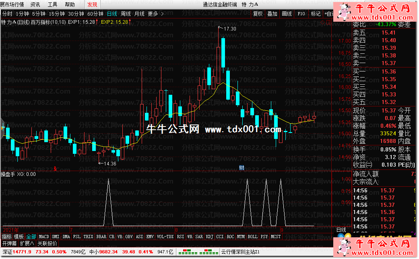Image resolution: width=419 pixels, height=259 pixels.
Task: Select the 30分钟 period
Action: (76, 14)
